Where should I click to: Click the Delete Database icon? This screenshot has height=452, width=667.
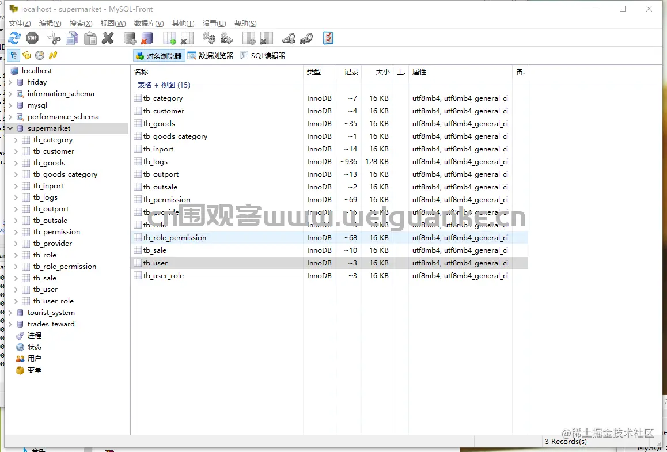147,38
